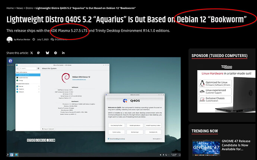Open Info Center hamburger menu
Screen dimensions: 257x160
38,68
